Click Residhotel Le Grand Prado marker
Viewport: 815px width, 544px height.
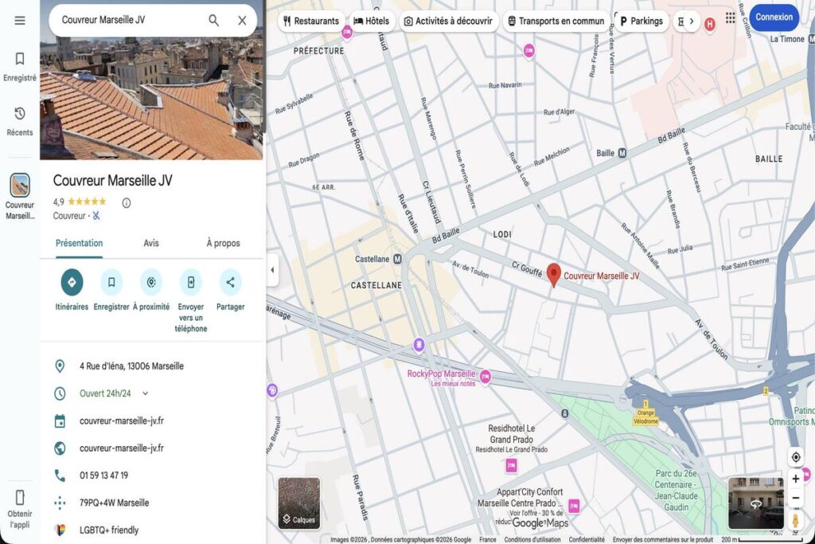pyautogui.click(x=512, y=466)
